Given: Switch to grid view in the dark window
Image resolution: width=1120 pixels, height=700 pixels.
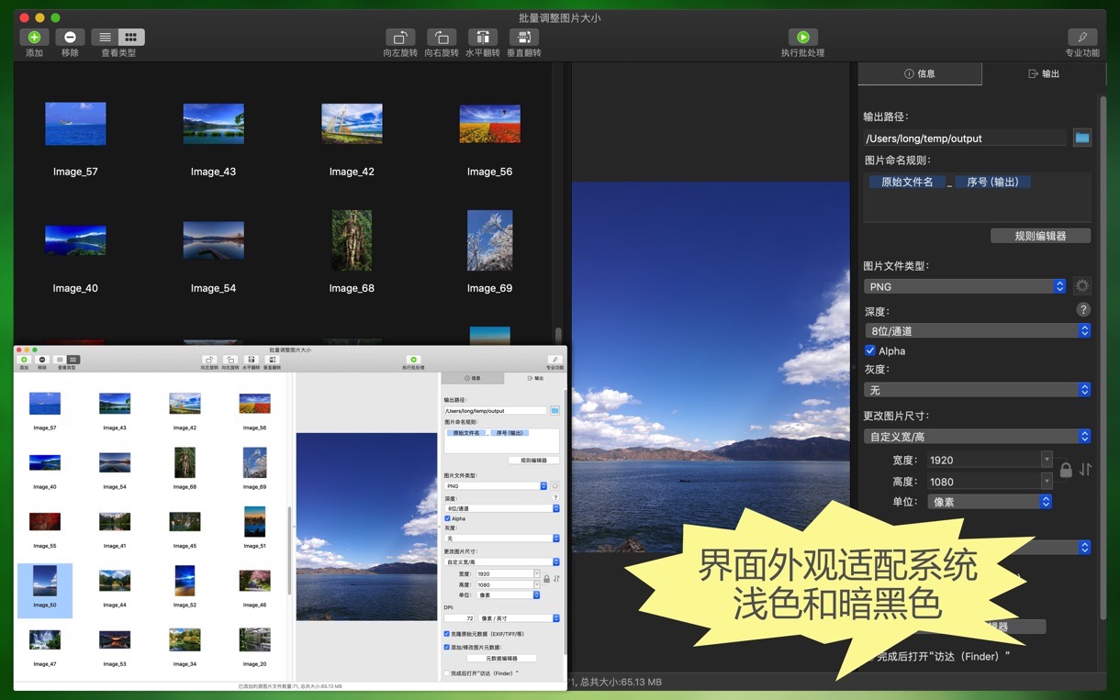Looking at the screenshot, I should point(131,38).
